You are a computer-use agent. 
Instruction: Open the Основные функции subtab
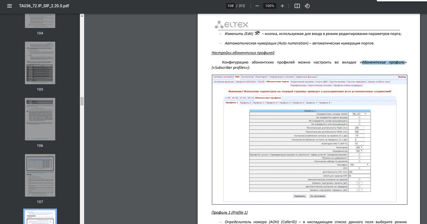[224, 82]
